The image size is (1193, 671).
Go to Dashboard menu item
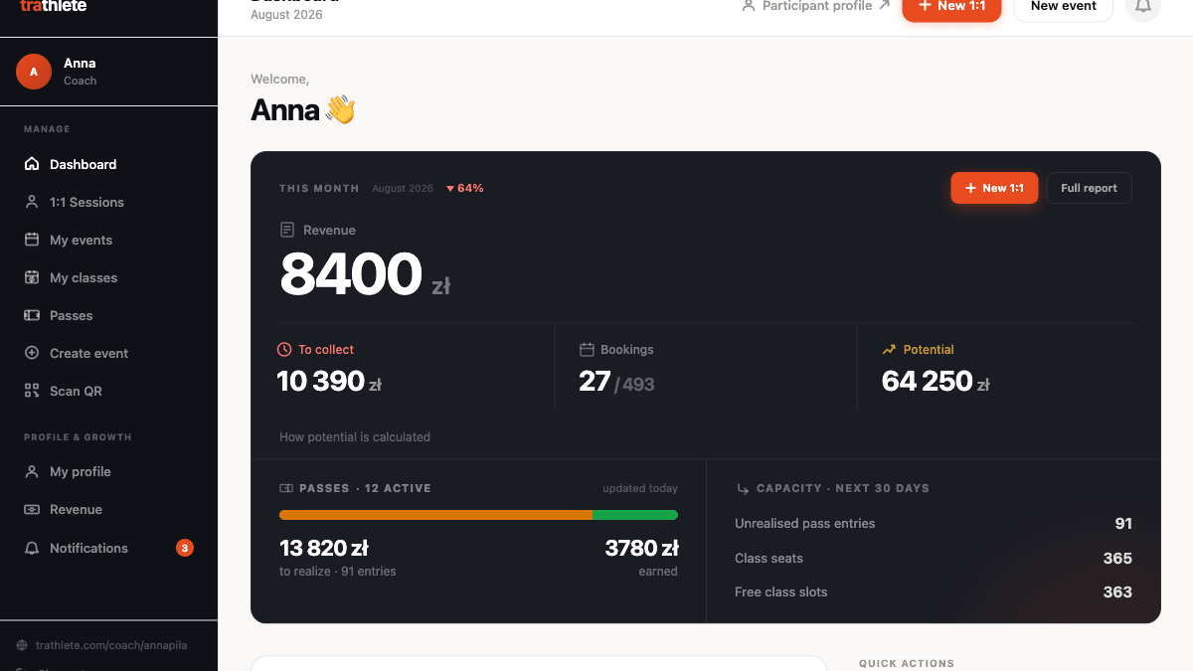(108, 164)
